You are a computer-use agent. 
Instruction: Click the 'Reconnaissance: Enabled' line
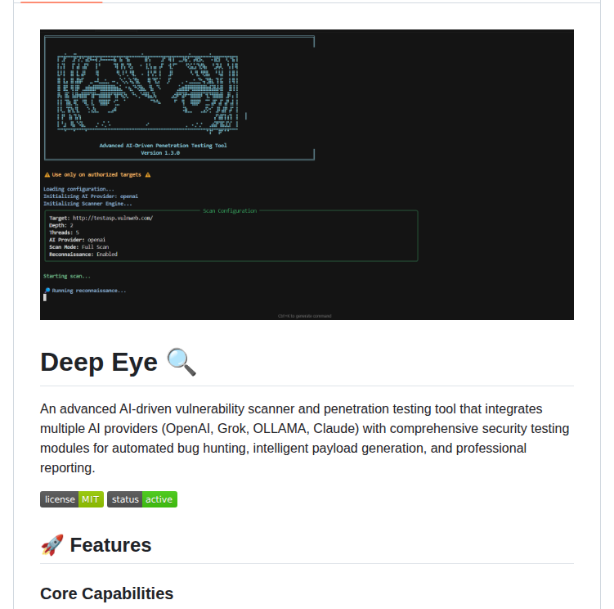[x=83, y=254]
